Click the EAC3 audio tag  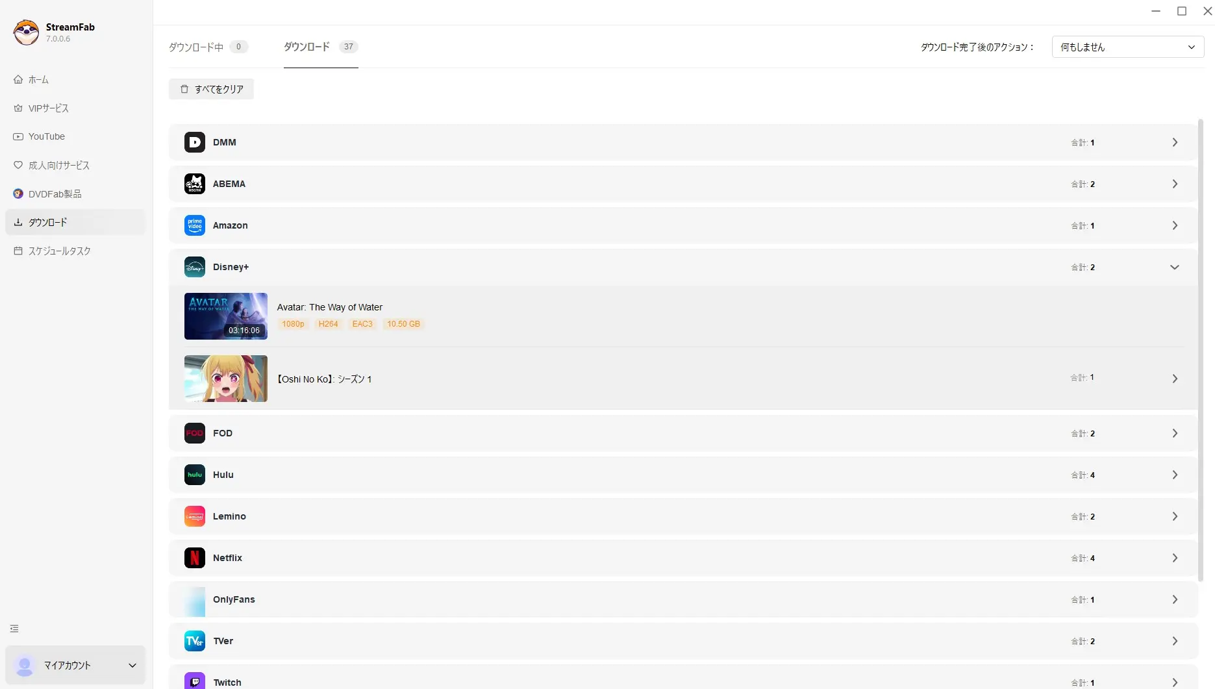click(x=362, y=324)
